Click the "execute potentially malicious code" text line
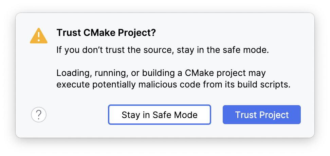Viewport: 330px width, 156px height. [x=173, y=85]
